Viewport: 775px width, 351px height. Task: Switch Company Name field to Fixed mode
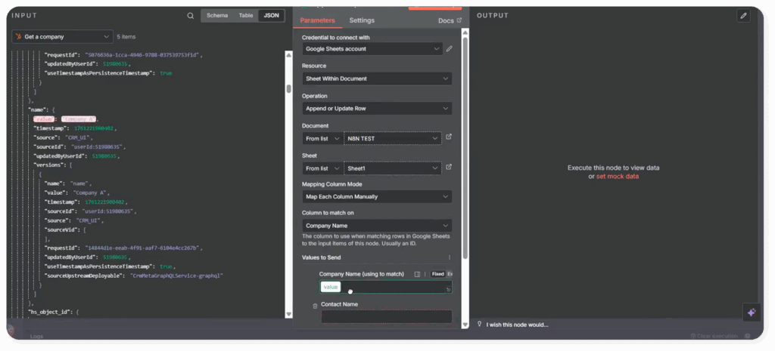pyautogui.click(x=437, y=274)
